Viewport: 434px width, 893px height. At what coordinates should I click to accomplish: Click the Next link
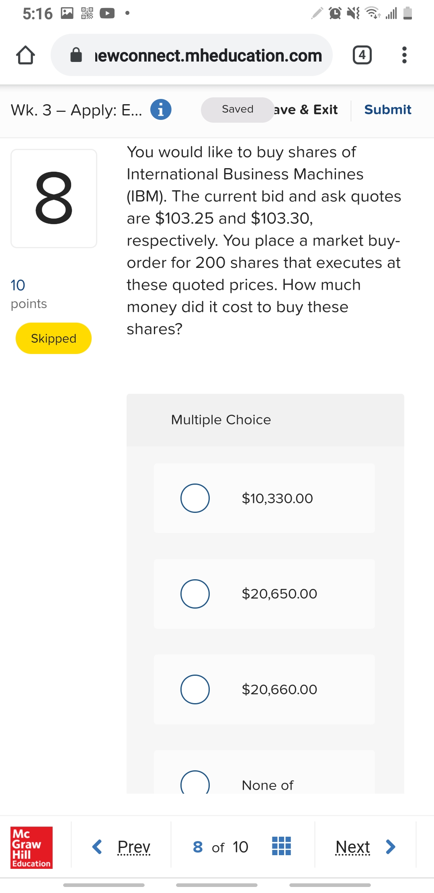tap(352, 847)
